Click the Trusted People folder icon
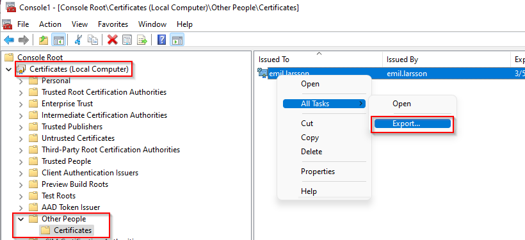Viewport: 525px width, 240px height. pos(33,161)
